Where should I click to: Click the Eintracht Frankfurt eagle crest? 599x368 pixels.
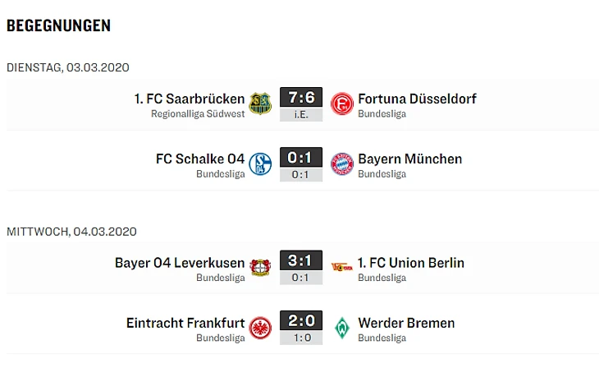[261, 328]
